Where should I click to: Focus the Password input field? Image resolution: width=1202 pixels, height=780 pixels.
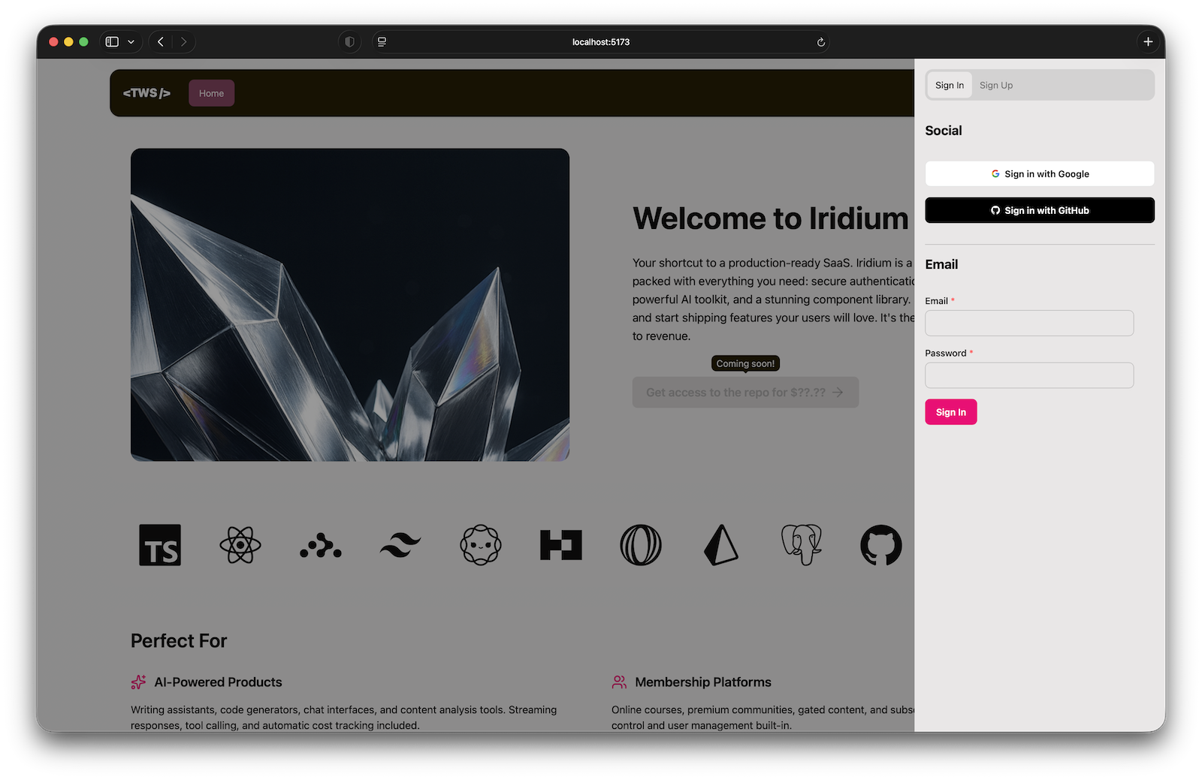pos(1029,375)
